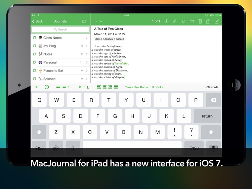The image size is (252, 189).
Task: Apply bulleted list formatting
Action: click(64, 87)
